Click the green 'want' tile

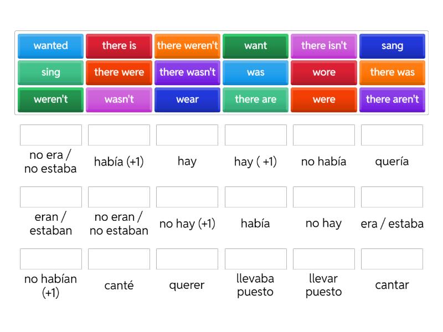click(x=255, y=46)
